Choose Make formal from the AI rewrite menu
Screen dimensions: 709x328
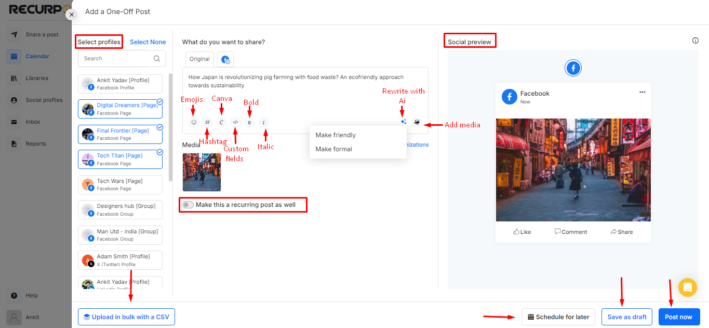point(357,149)
